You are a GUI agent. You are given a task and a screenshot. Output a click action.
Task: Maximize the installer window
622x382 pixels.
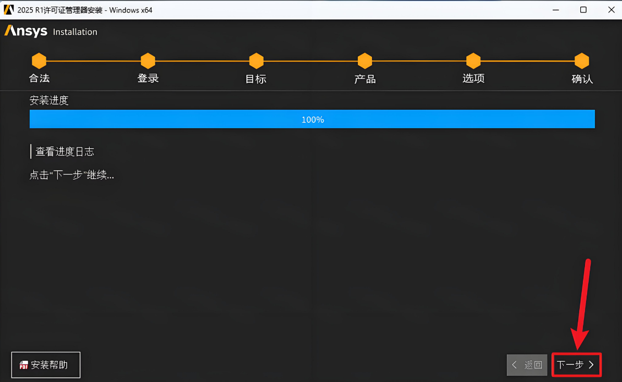click(x=583, y=9)
